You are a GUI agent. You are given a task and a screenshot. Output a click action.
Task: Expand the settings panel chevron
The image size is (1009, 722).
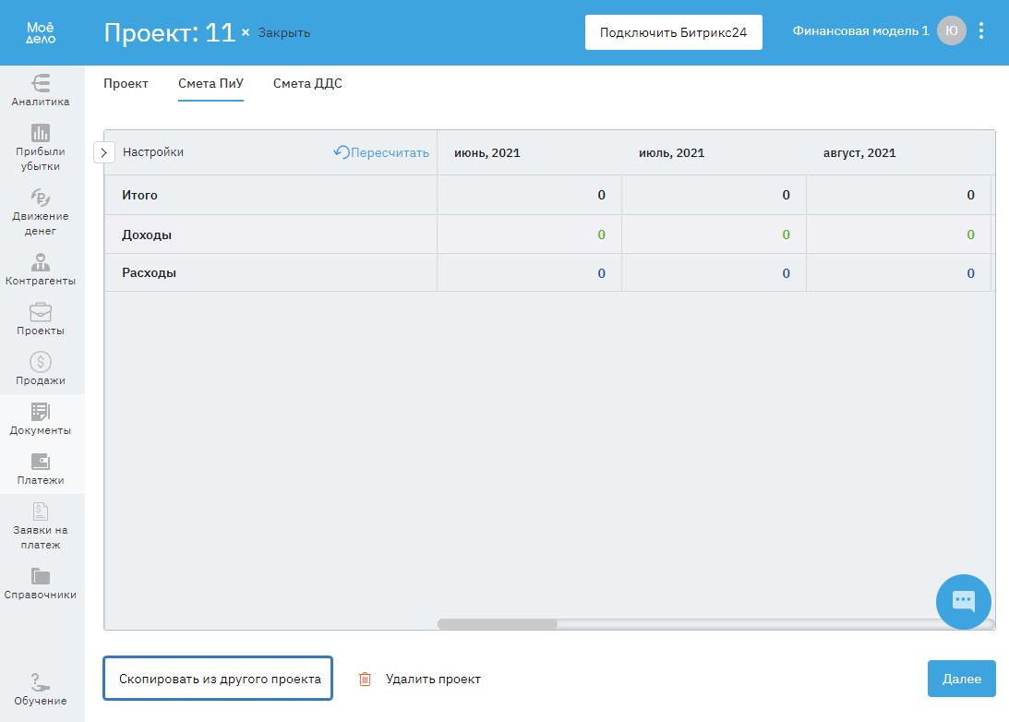pyautogui.click(x=104, y=152)
